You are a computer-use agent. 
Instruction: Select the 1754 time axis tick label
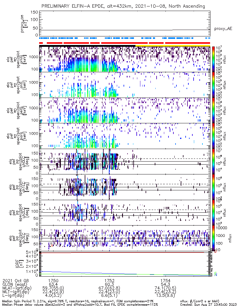(166, 280)
